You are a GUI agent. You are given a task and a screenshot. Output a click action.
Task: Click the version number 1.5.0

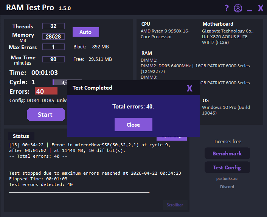[x=65, y=8]
